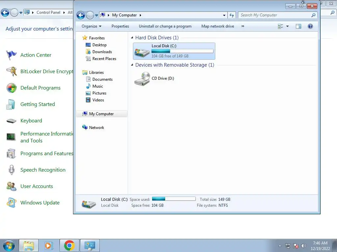Open the view options dropdown arrow
This screenshot has height=252, width=337.
click(287, 26)
